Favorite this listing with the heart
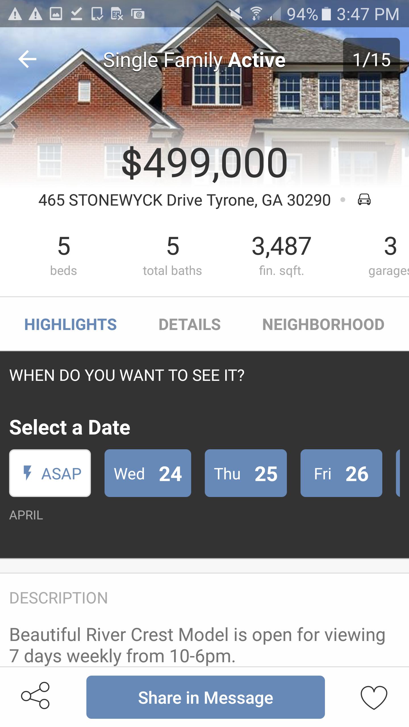 click(x=374, y=697)
